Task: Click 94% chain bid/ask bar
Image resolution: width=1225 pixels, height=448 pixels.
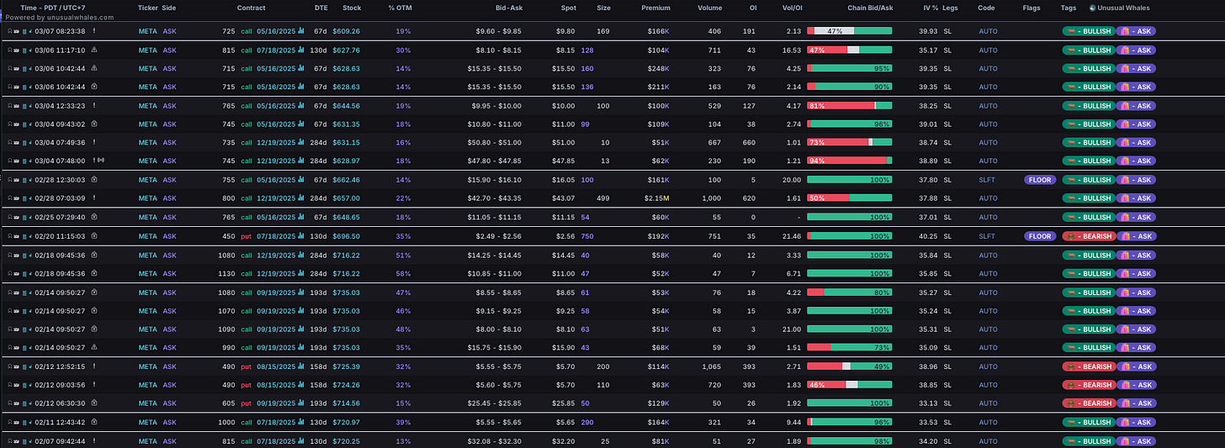Action: (850, 161)
